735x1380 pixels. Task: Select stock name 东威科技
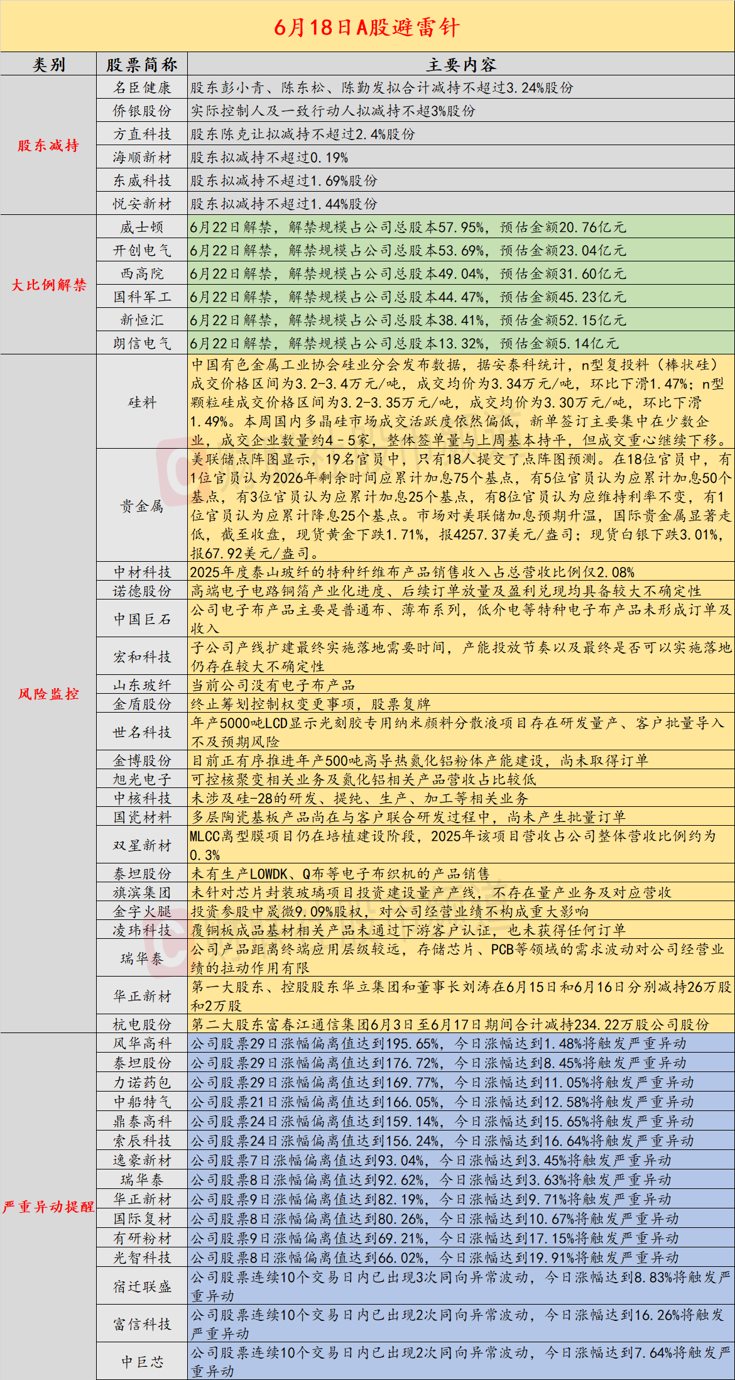point(142,180)
